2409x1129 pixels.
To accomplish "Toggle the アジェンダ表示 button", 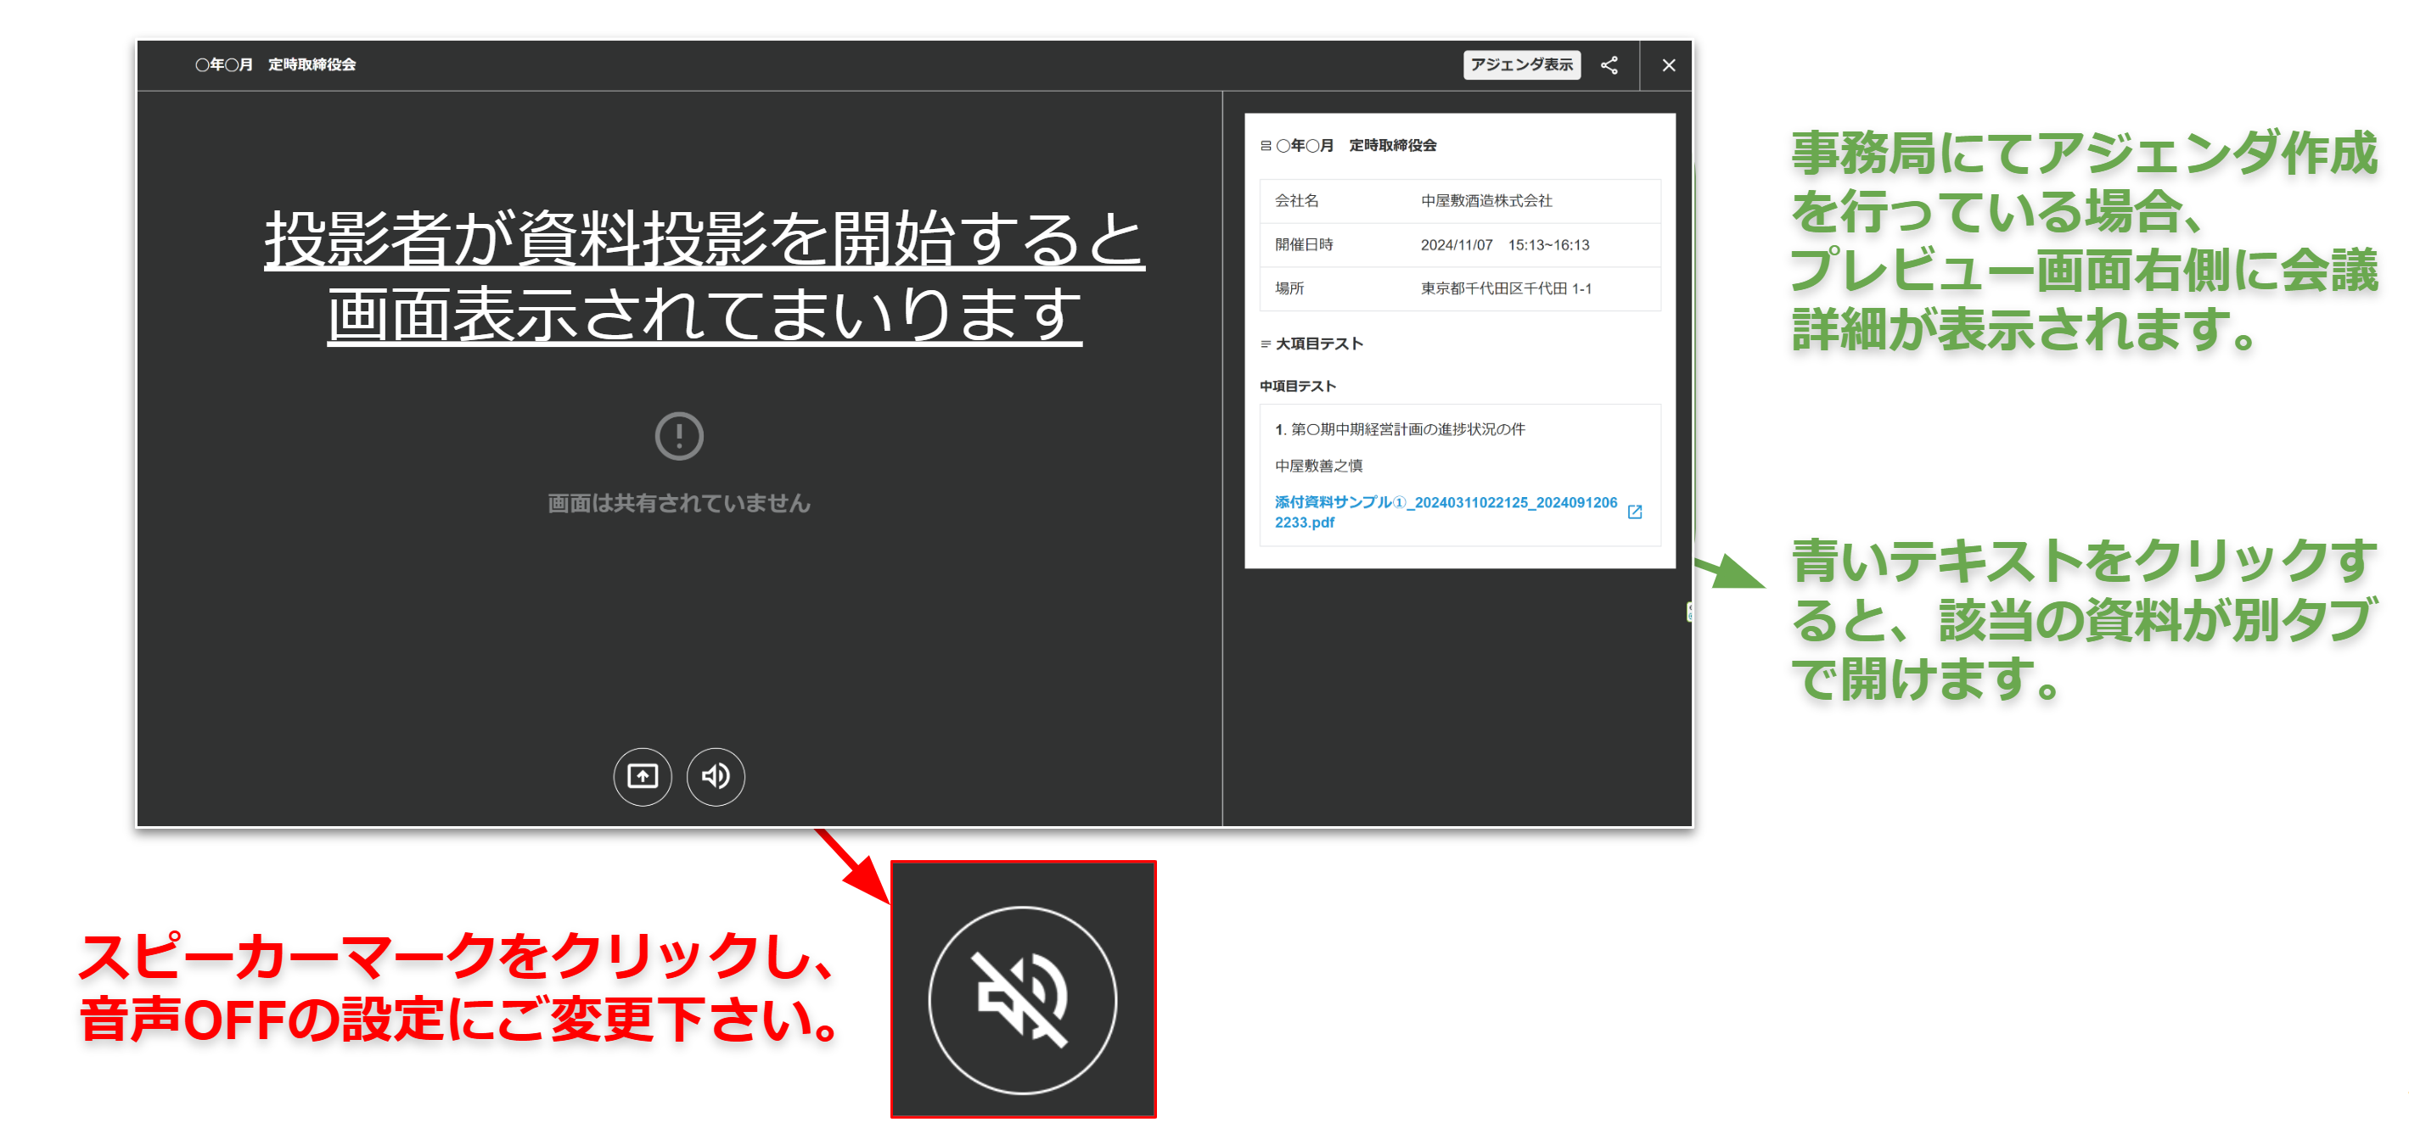I will point(1520,64).
